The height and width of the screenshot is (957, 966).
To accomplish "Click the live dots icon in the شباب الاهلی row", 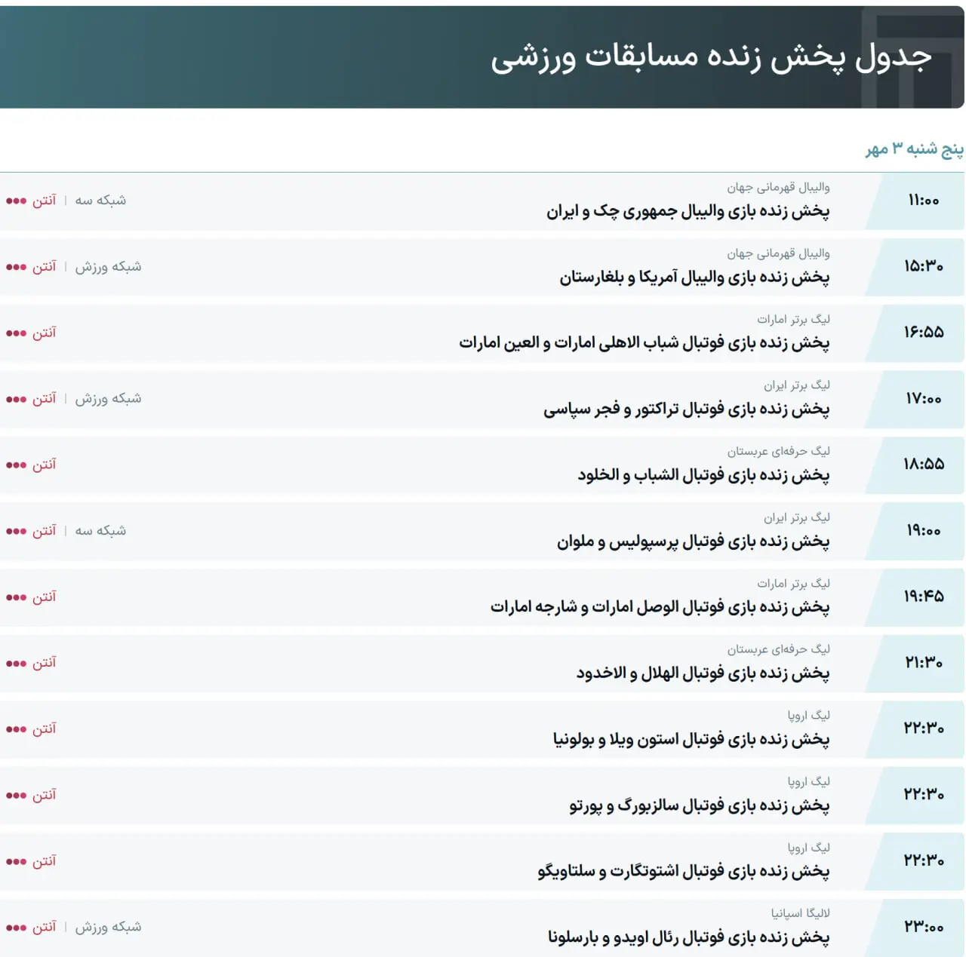I will pos(16,333).
